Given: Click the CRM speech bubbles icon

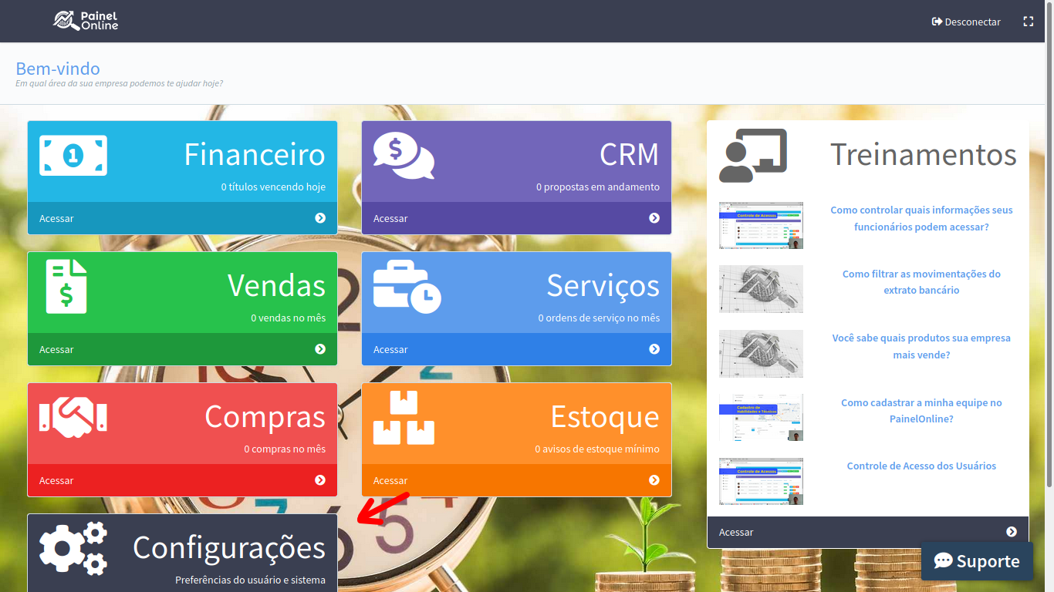Looking at the screenshot, I should (404, 156).
